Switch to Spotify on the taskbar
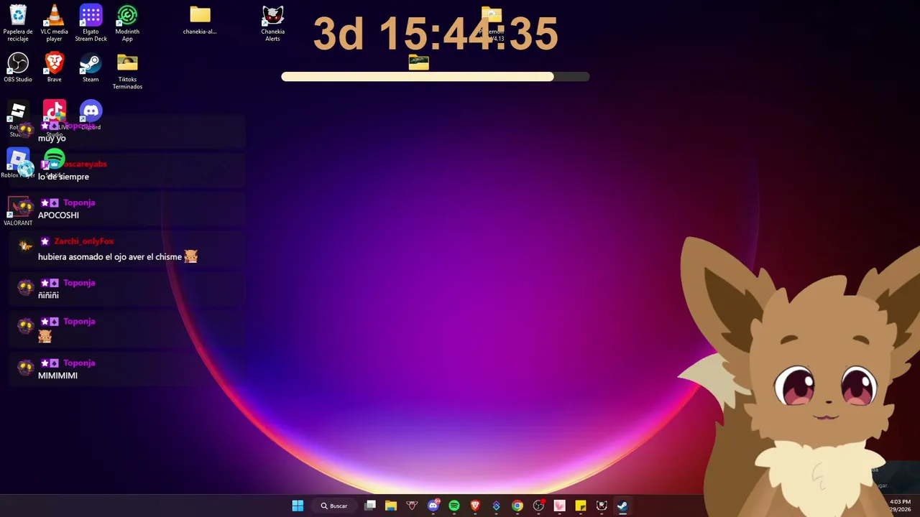Image resolution: width=920 pixels, height=517 pixels. click(454, 506)
